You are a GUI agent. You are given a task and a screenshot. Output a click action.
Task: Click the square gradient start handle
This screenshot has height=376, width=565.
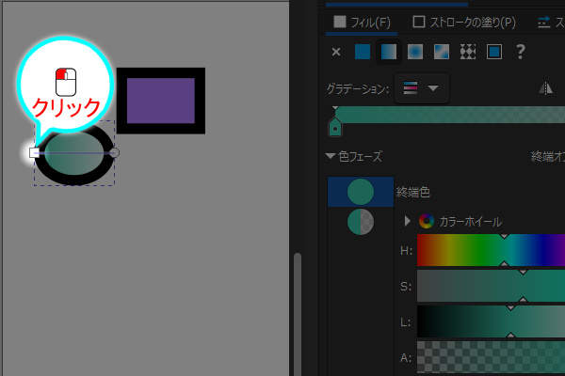pos(34,152)
